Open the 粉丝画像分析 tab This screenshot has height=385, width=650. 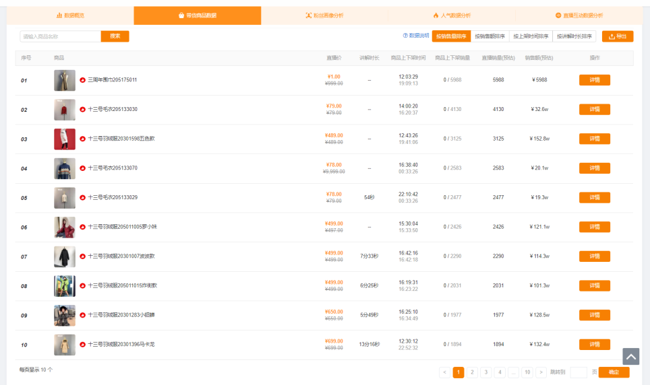click(x=324, y=15)
